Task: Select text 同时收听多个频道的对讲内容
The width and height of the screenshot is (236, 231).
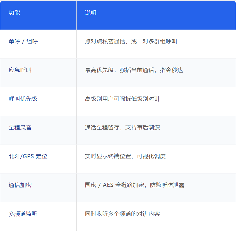Action: click(x=122, y=214)
